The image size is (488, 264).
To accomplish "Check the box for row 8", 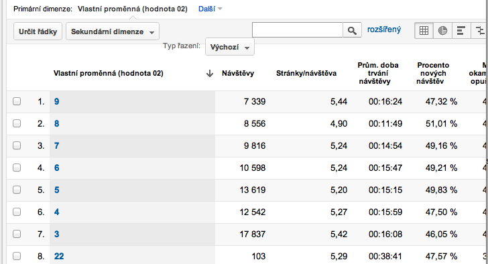I will (17, 256).
